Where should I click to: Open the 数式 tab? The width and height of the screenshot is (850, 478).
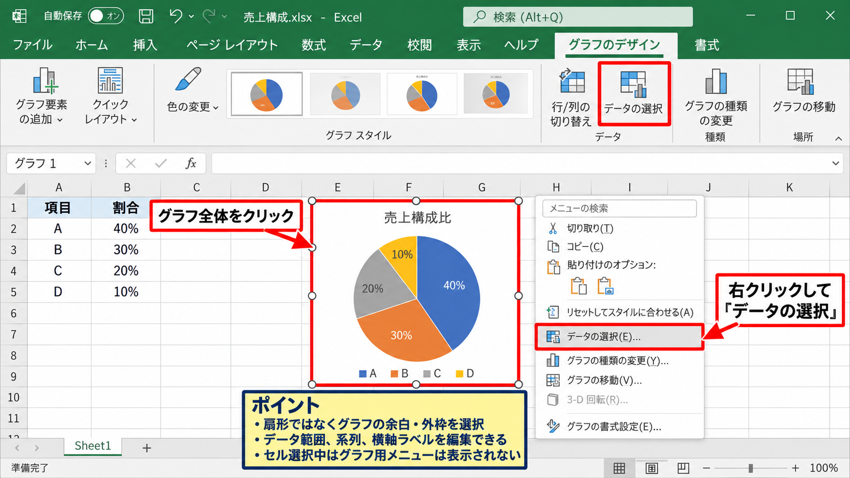coord(314,45)
